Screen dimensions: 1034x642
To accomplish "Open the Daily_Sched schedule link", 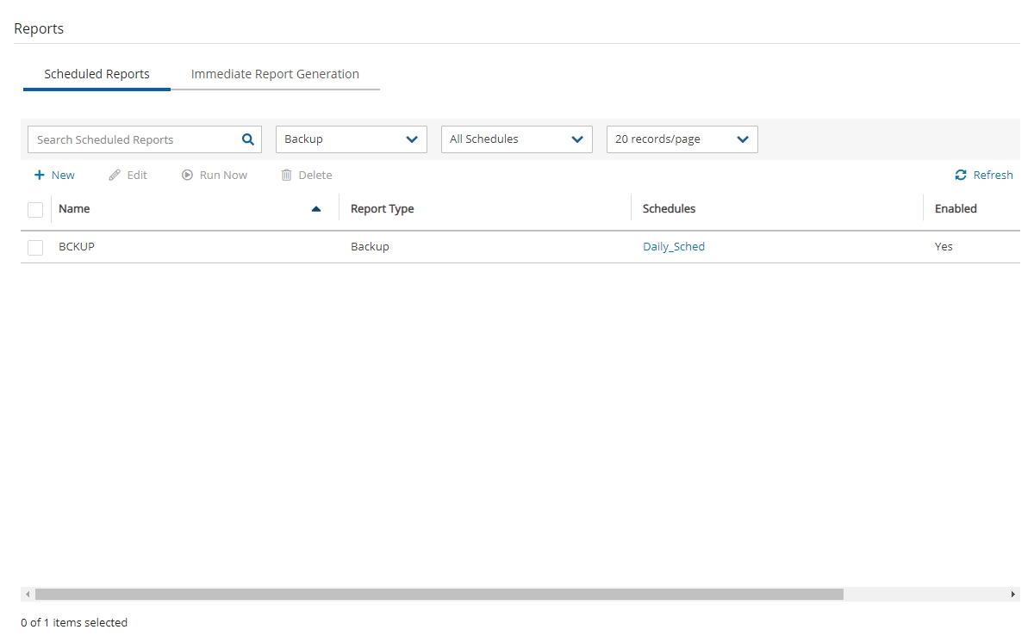I will pyautogui.click(x=674, y=247).
